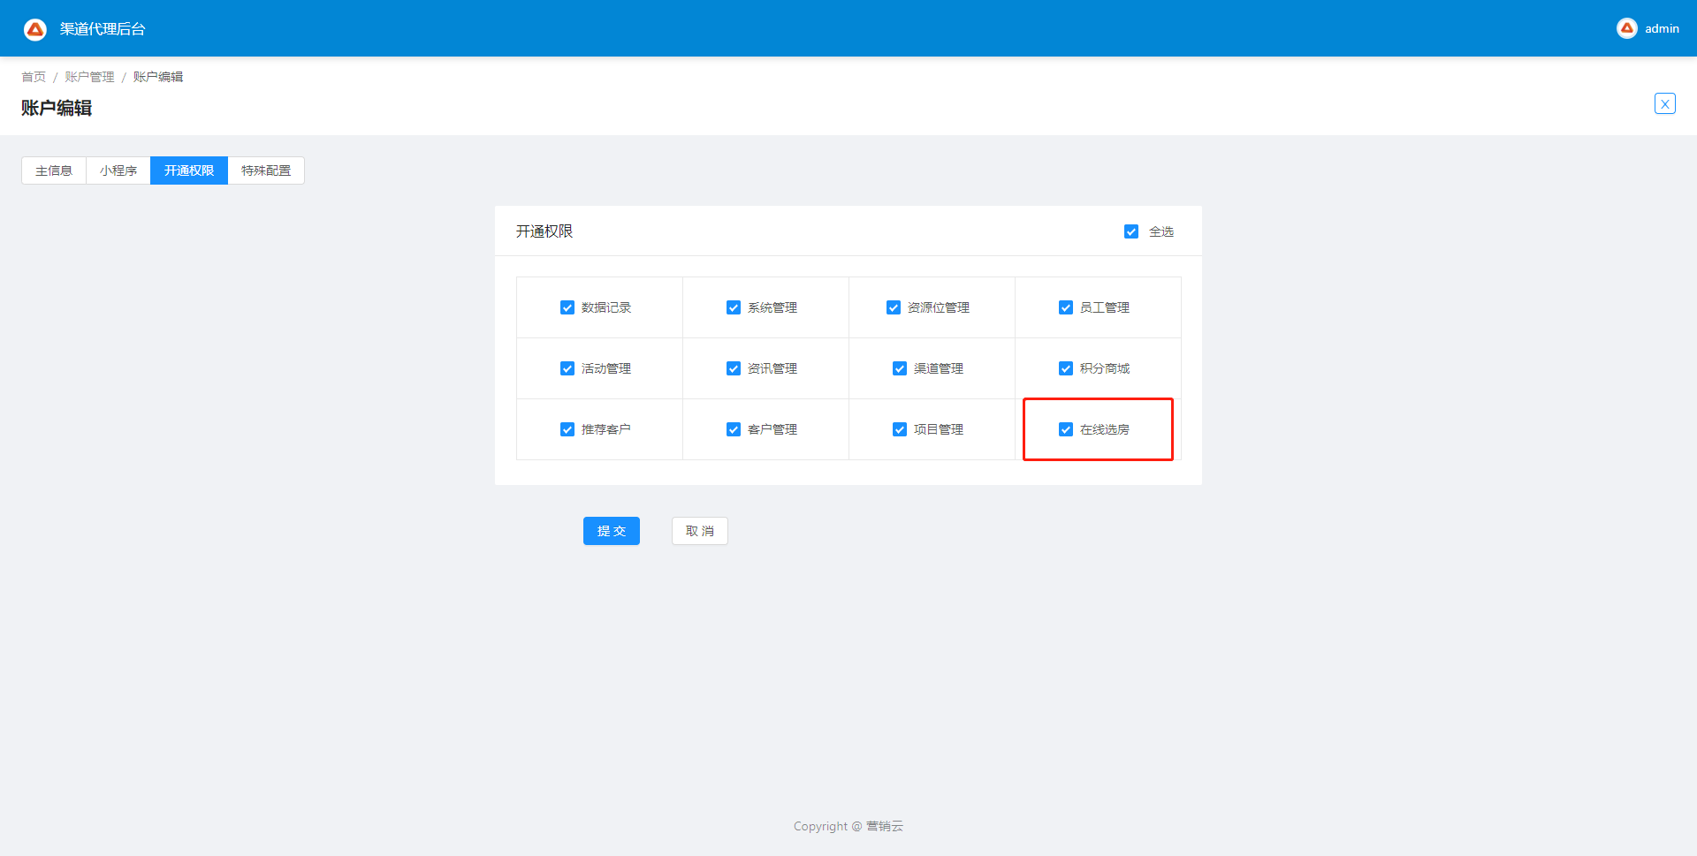Go to 首页 in breadcrumb

click(34, 77)
